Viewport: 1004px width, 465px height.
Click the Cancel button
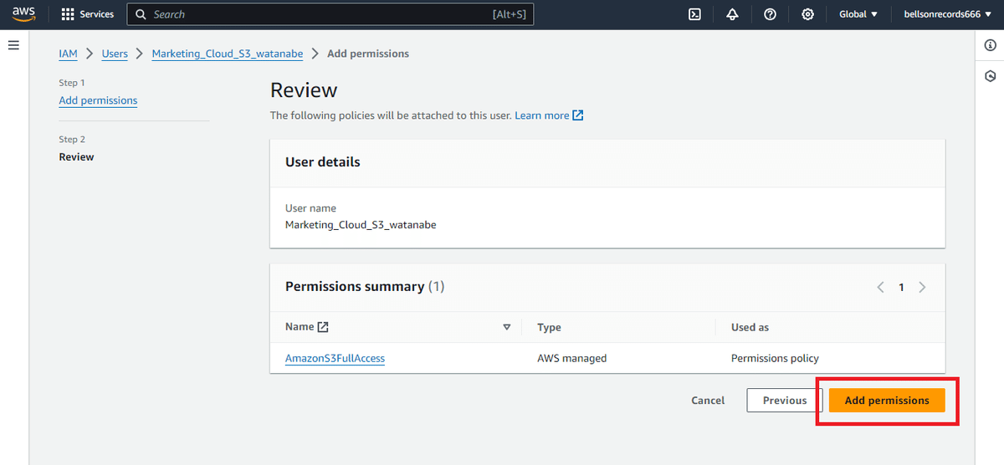(708, 400)
